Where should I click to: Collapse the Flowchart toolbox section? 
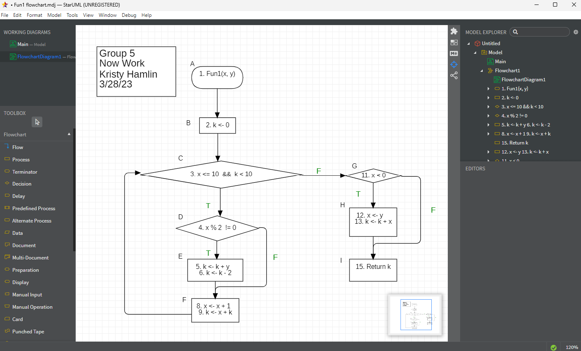69,134
